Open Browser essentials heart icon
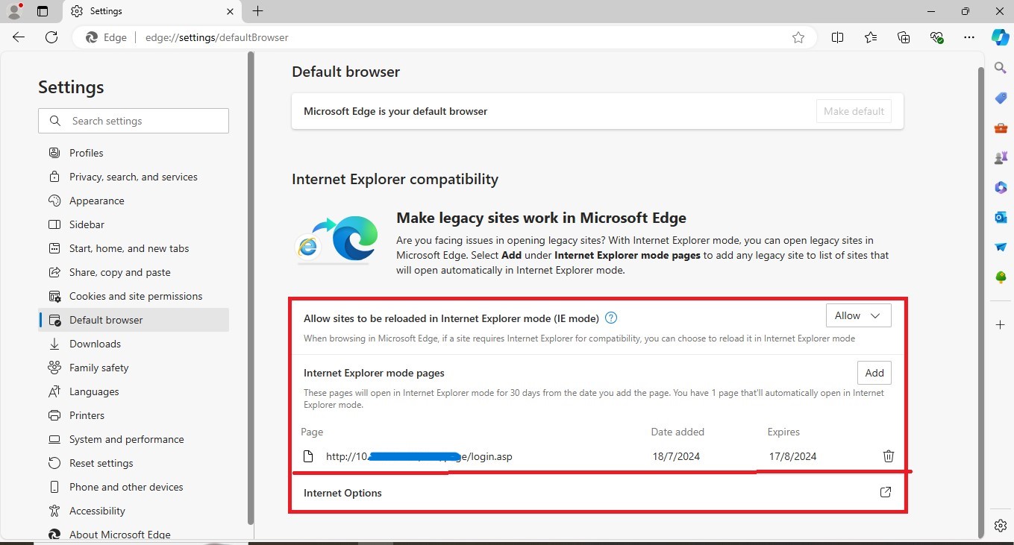The image size is (1014, 545). (x=937, y=37)
